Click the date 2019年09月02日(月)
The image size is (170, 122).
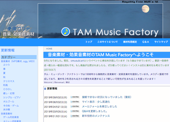tap(56, 97)
